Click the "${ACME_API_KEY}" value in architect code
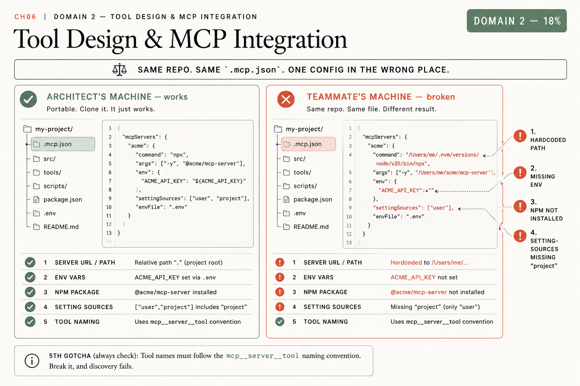The image size is (580, 386). tap(219, 181)
